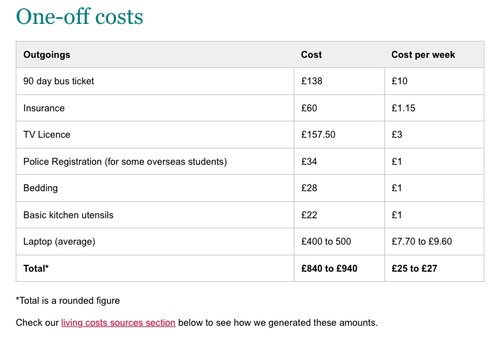
Task: Open the living costs sources section link
Action: tap(118, 323)
